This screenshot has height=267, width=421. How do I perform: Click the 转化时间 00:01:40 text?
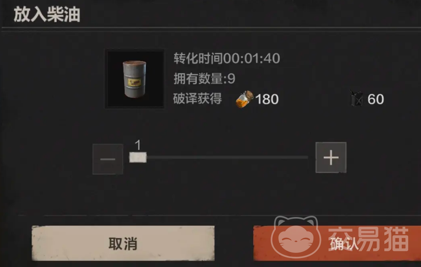click(x=227, y=58)
